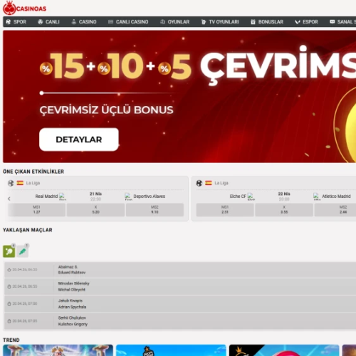
Task: Open the Trend thumbnail with the crown logo
Action: click(x=284, y=350)
